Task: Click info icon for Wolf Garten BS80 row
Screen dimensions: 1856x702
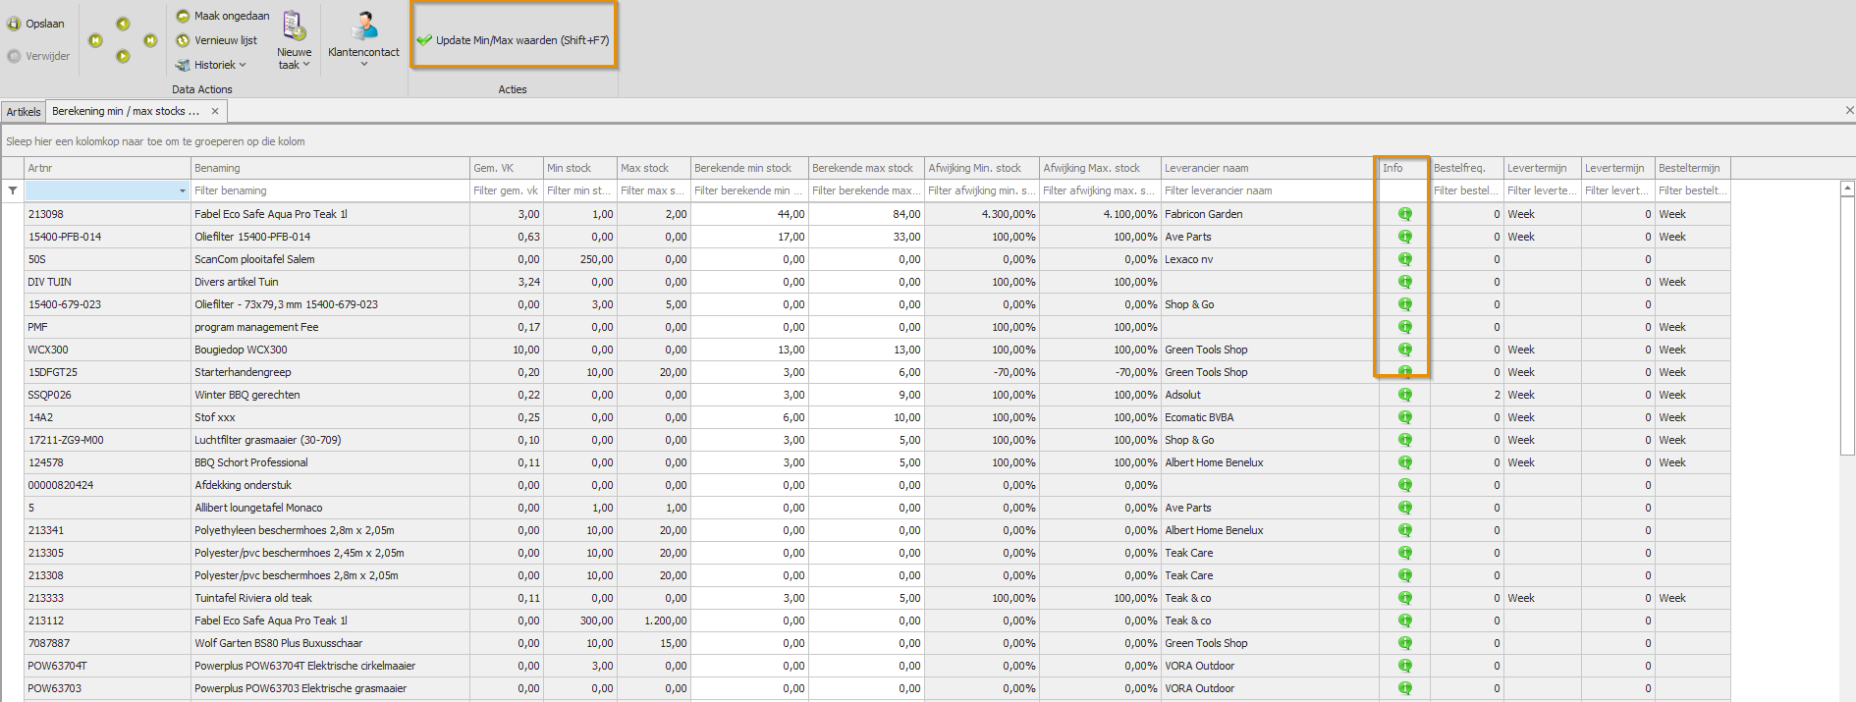Action: point(1405,643)
